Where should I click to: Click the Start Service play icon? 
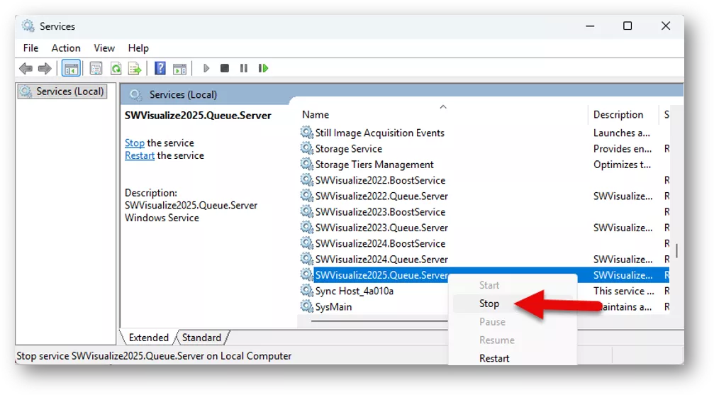pos(206,68)
